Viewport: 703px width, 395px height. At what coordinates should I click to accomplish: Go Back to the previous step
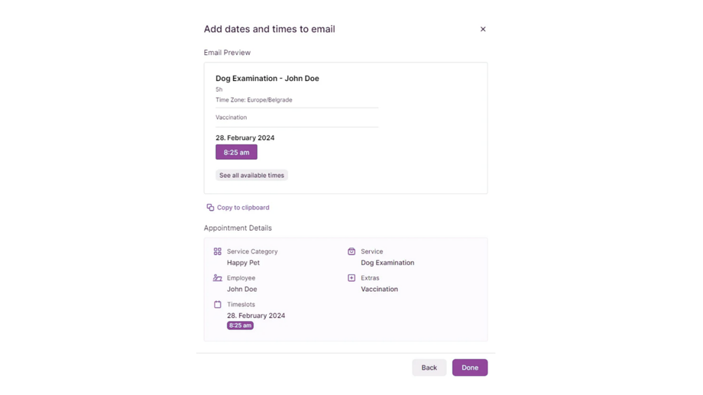coord(429,367)
